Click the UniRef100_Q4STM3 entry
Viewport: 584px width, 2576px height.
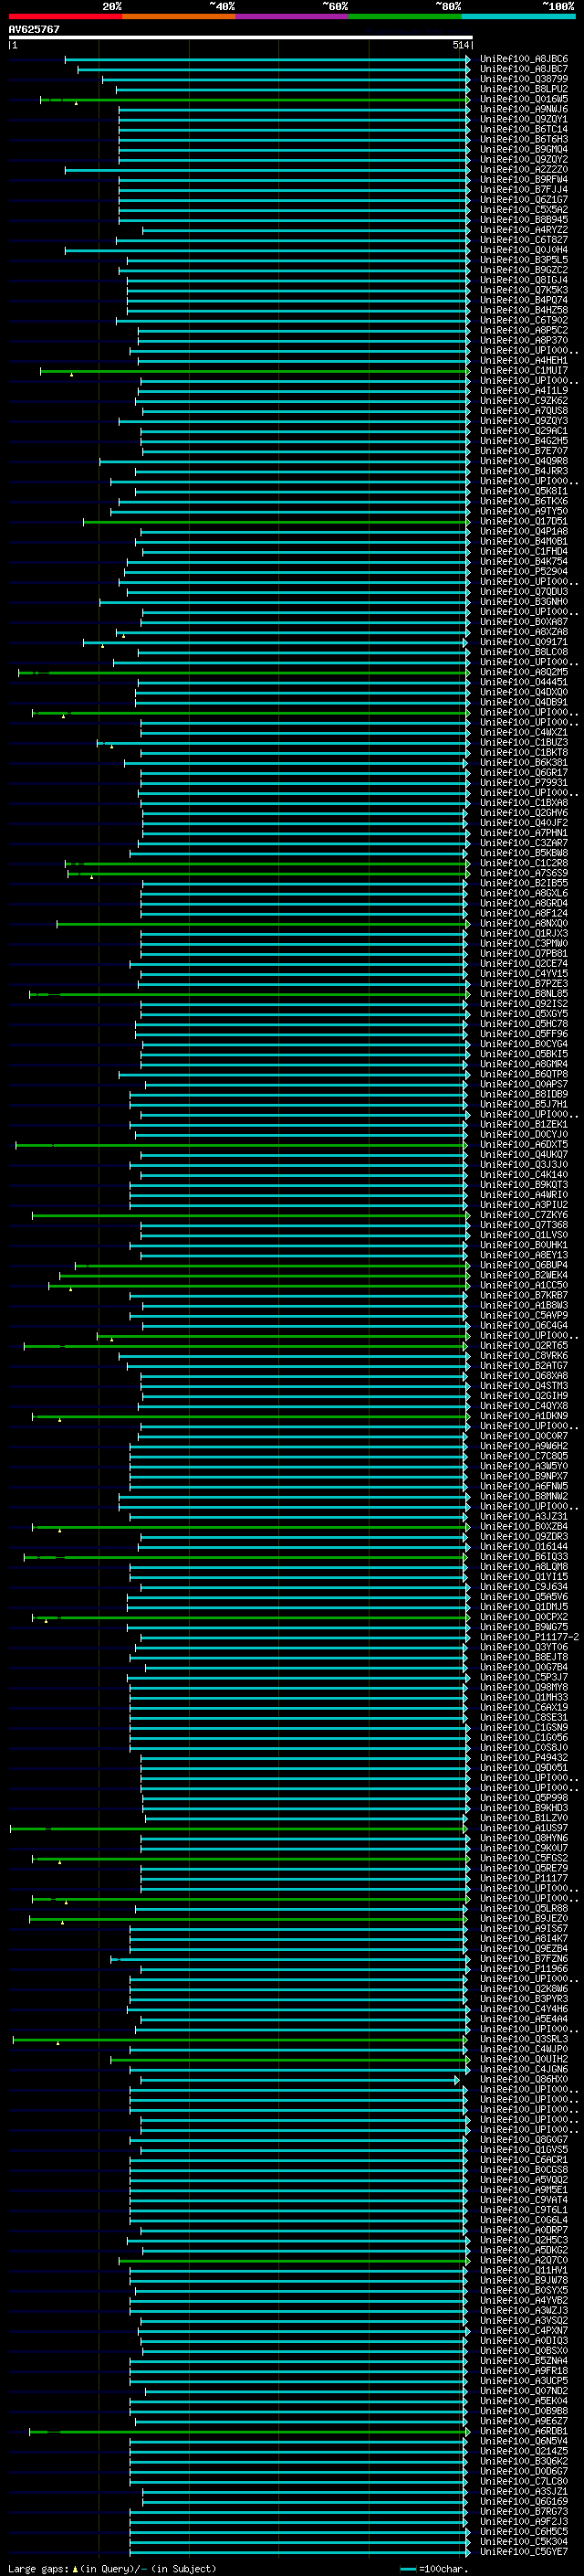[524, 1386]
